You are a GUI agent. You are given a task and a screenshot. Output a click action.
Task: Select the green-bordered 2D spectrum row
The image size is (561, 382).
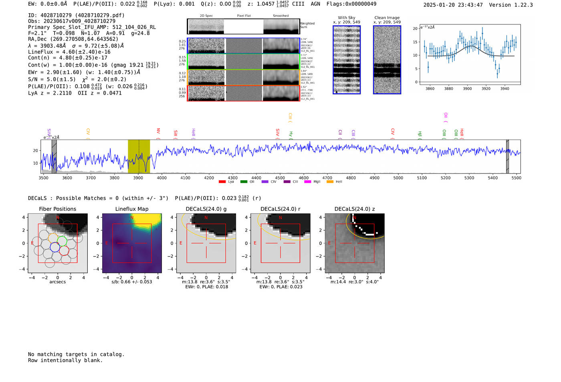244,62
